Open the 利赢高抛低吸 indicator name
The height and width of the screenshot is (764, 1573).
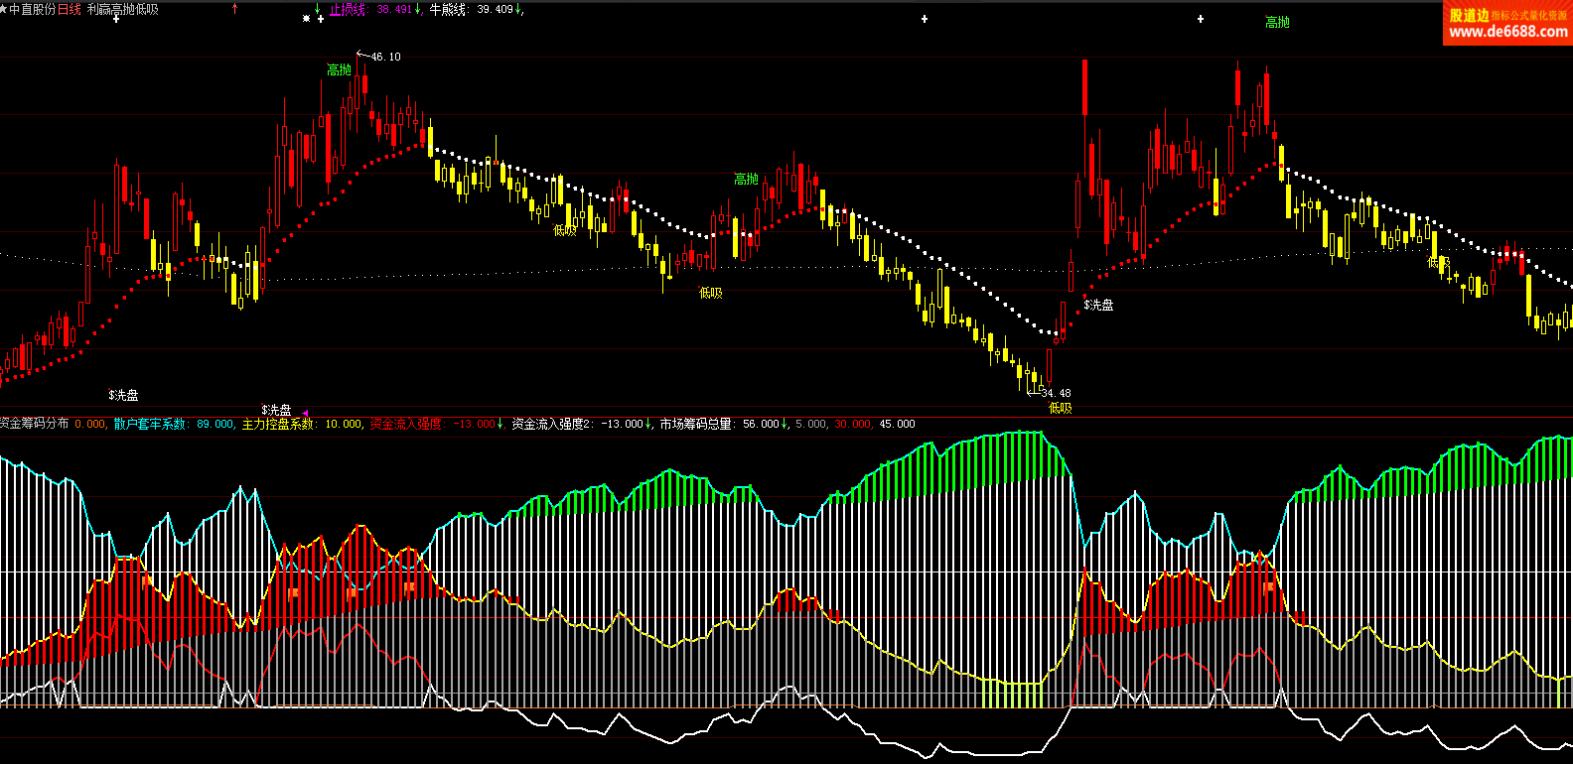pos(122,9)
